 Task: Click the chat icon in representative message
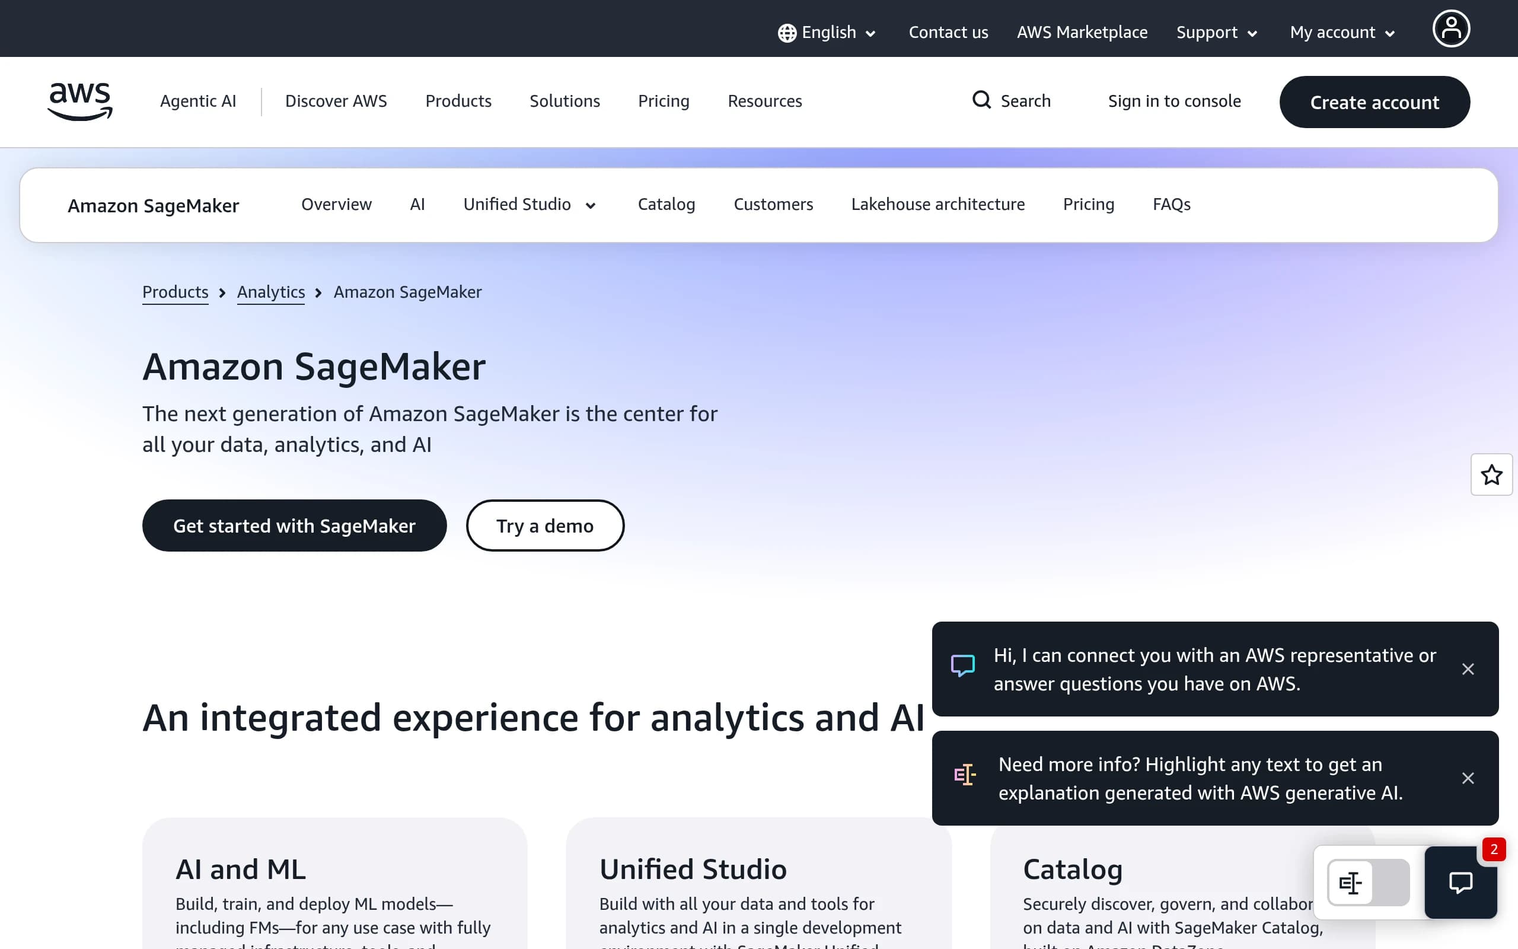point(963,666)
